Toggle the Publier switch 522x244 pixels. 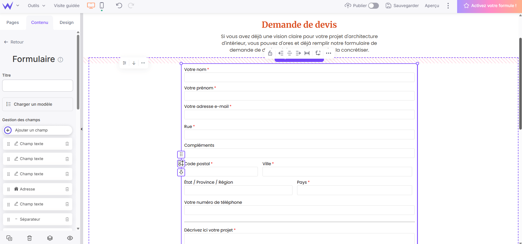(x=373, y=5)
